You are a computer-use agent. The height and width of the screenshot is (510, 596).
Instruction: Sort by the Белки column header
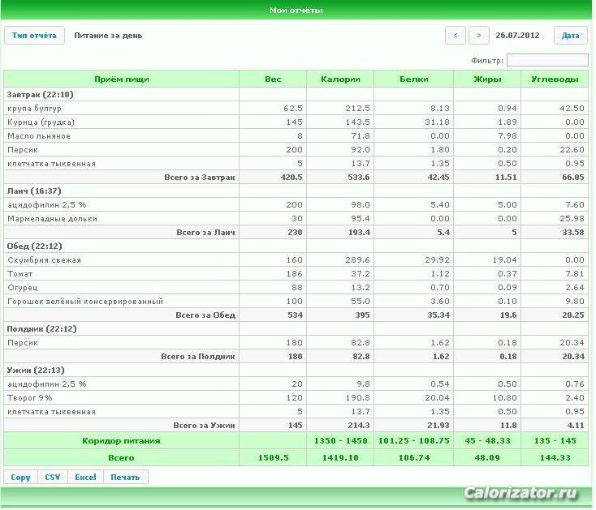[413, 79]
